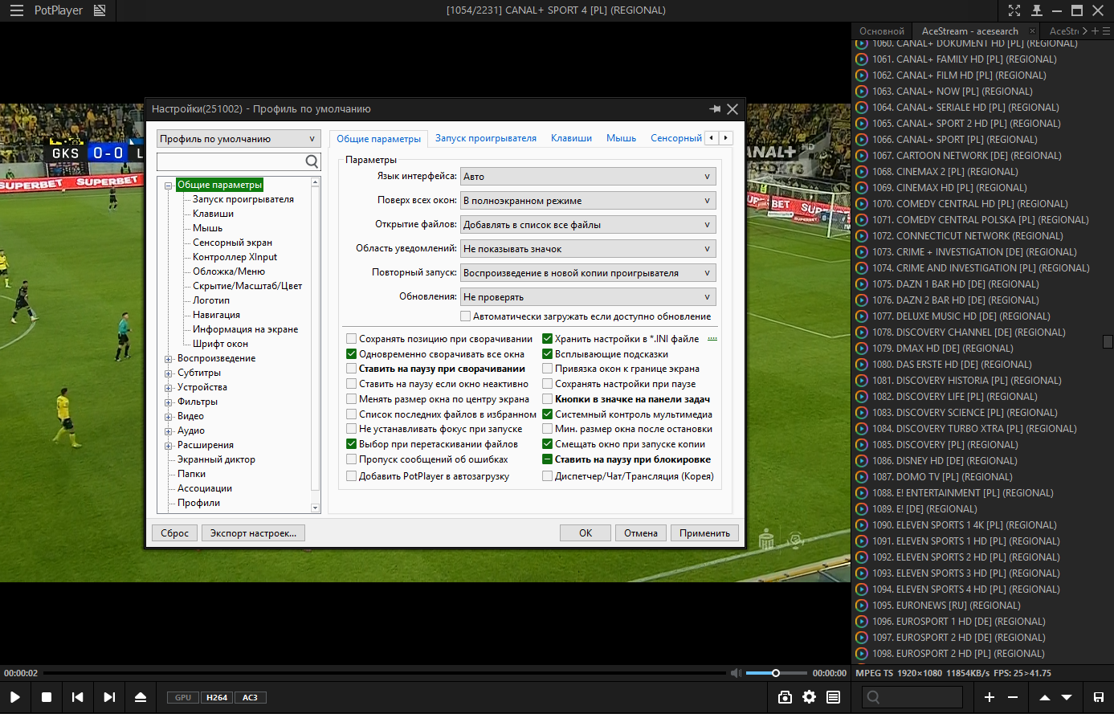Toggle the playlist panel icon
Image resolution: width=1114 pixels, height=714 pixels.
[x=834, y=697]
